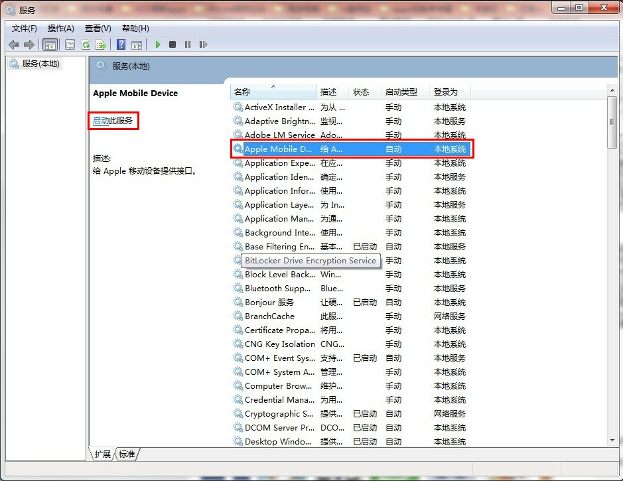Select the 服务(本地) node in left pane
Image resolution: width=623 pixels, height=481 pixels.
coord(38,63)
